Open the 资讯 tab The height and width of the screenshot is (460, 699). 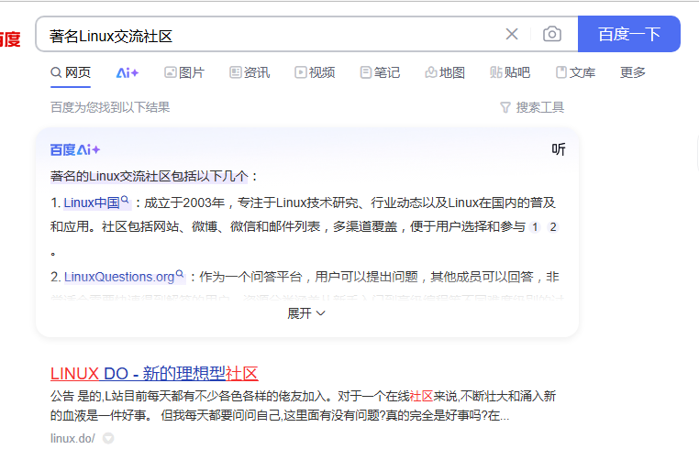(250, 72)
